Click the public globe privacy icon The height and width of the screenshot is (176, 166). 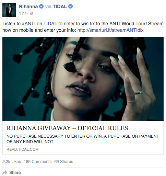(x=32, y=13)
